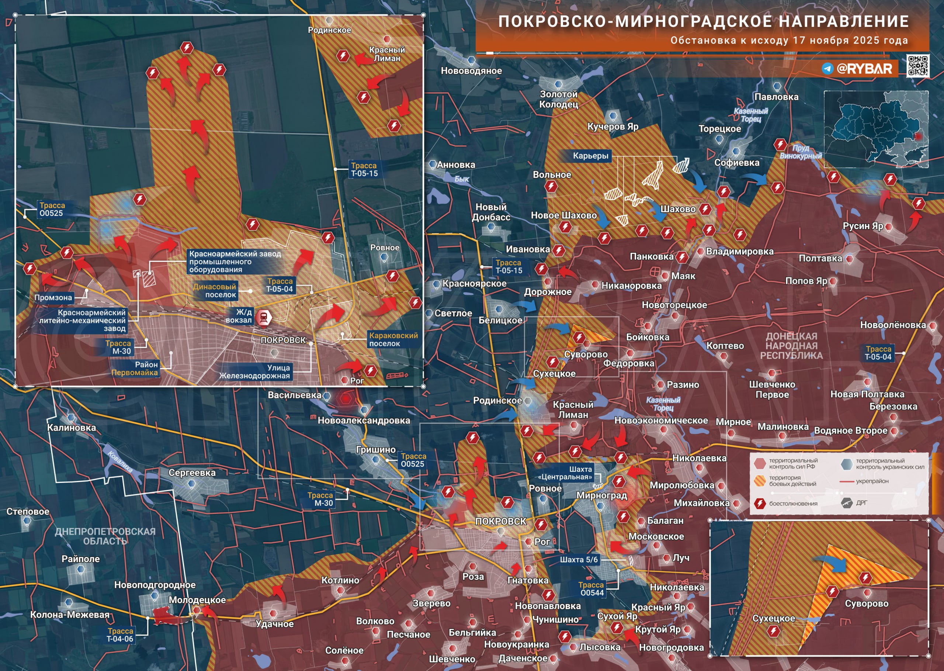Click the Ukrainian control hexagon legend icon
This screenshot has width=944, height=671.
point(847,464)
